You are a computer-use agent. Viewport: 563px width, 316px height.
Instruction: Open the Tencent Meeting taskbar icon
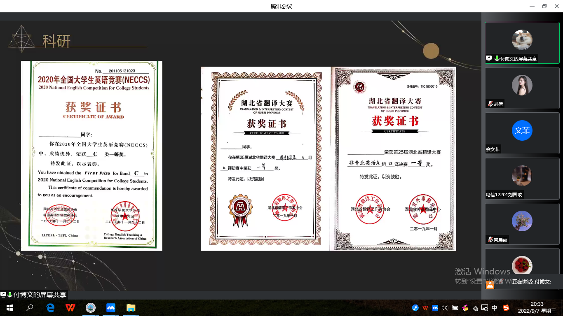tap(110, 308)
